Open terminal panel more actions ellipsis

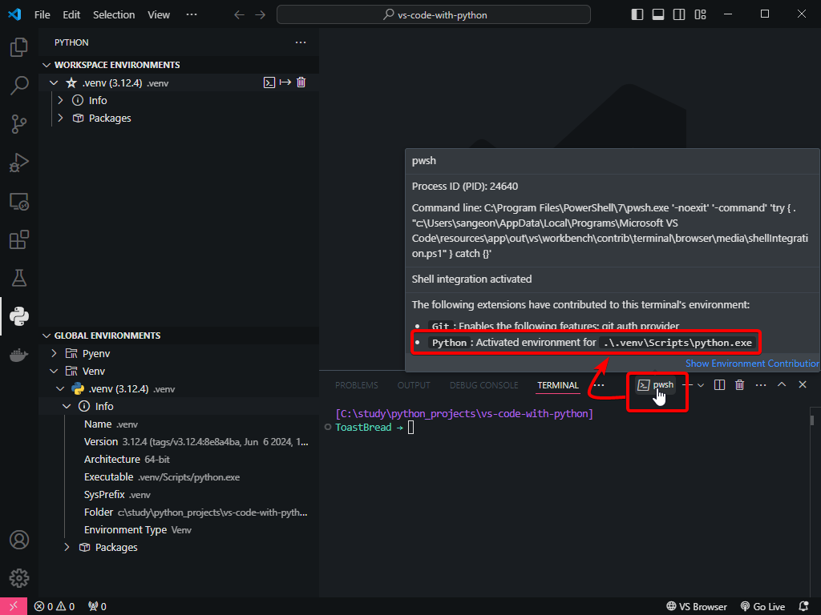pyautogui.click(x=761, y=385)
